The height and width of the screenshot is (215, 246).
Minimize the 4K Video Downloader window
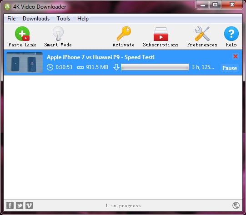pos(202,5)
